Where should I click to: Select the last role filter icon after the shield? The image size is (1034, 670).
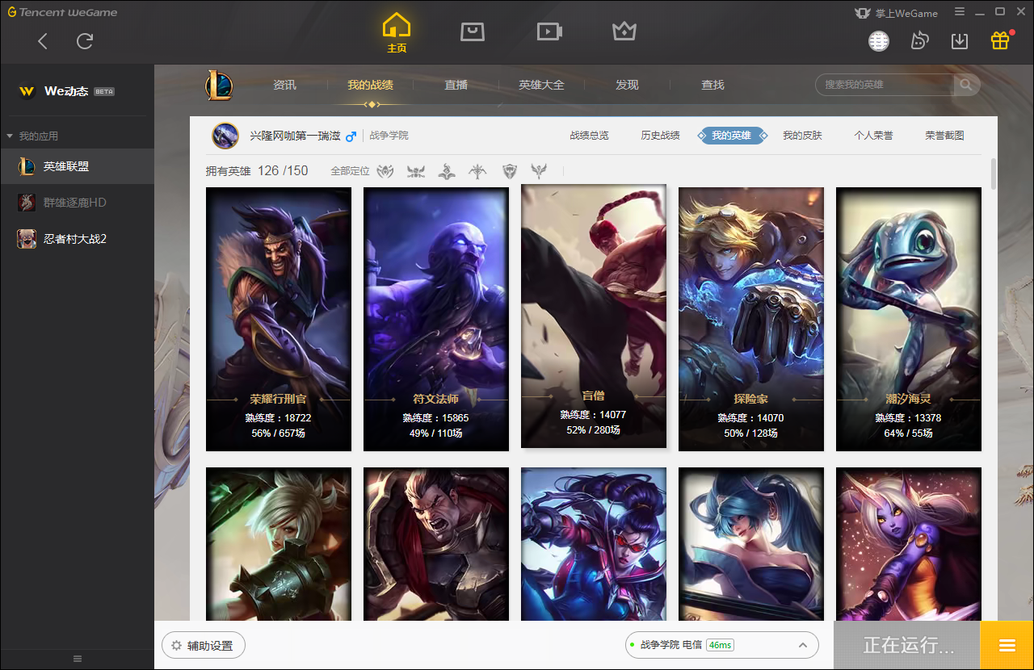click(x=539, y=171)
